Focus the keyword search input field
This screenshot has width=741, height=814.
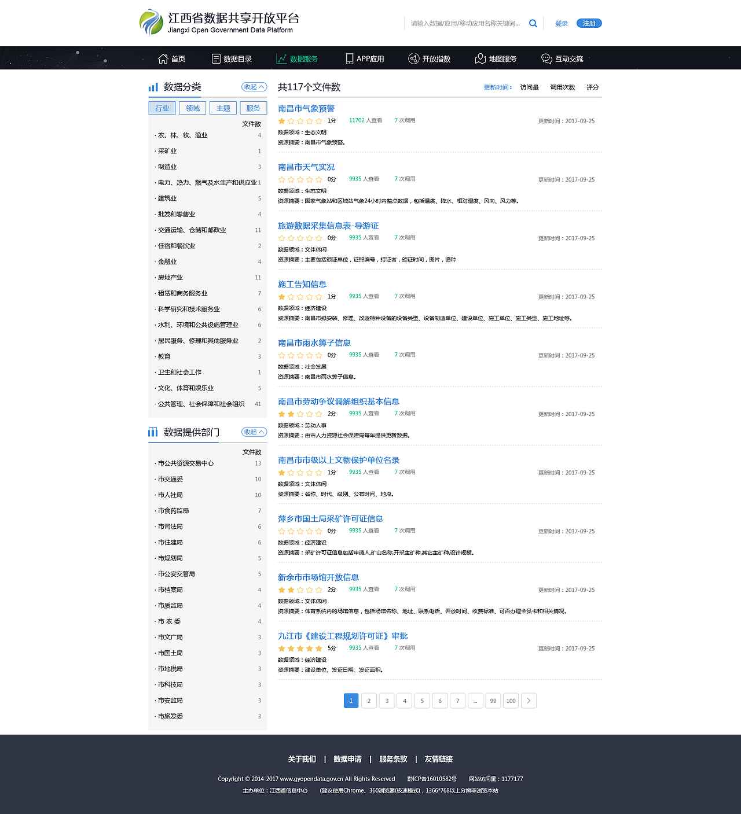tap(466, 24)
